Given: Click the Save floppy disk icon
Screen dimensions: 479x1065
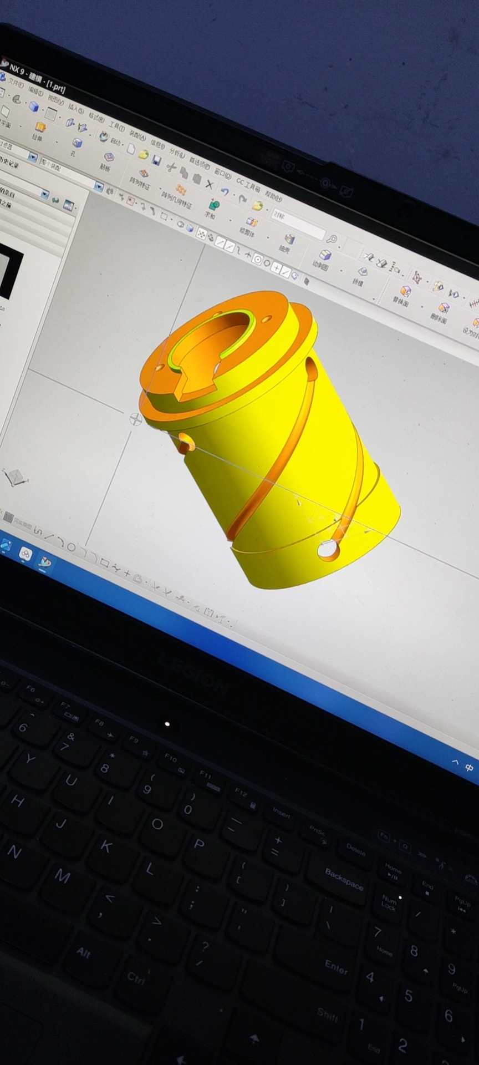Looking at the screenshot, I should (x=156, y=160).
